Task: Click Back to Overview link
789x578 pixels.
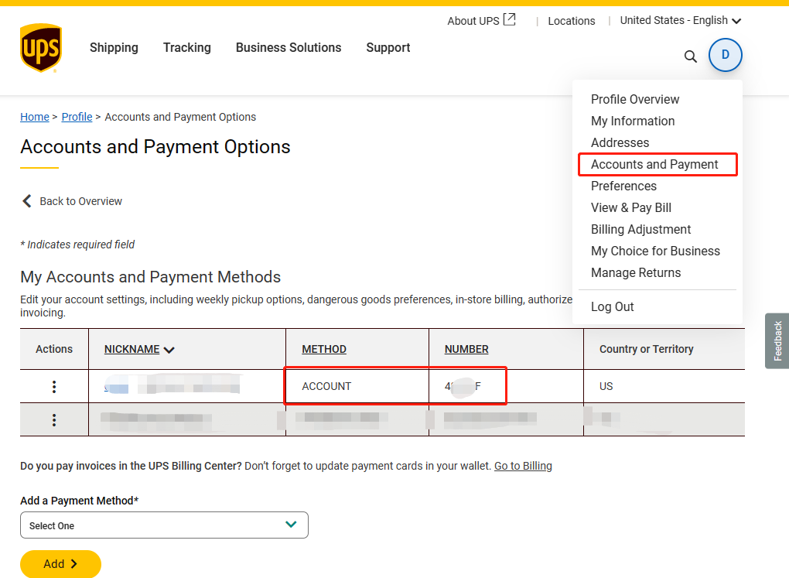Action: pyautogui.click(x=80, y=201)
